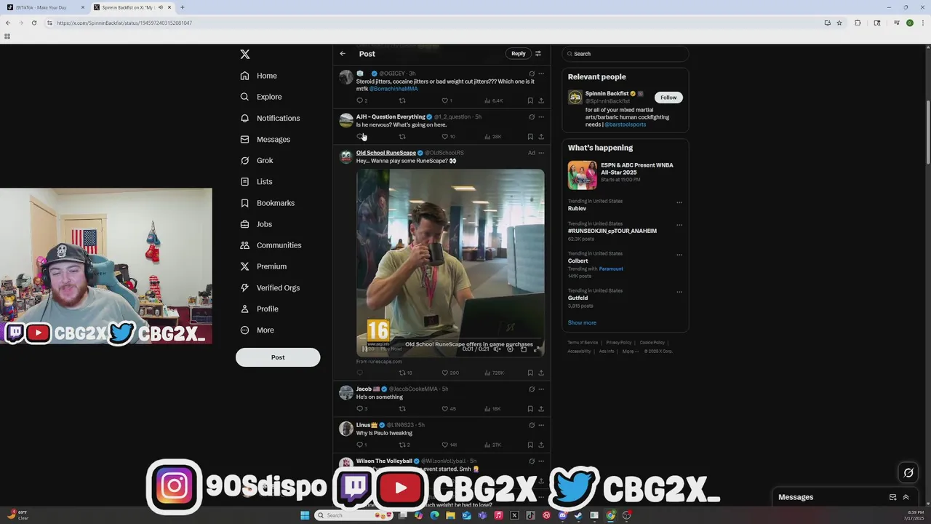931x524 pixels.
Task: Open the Colbert trending topic
Action: 578,261
